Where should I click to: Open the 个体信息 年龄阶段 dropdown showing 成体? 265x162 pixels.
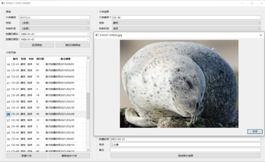[186, 28]
